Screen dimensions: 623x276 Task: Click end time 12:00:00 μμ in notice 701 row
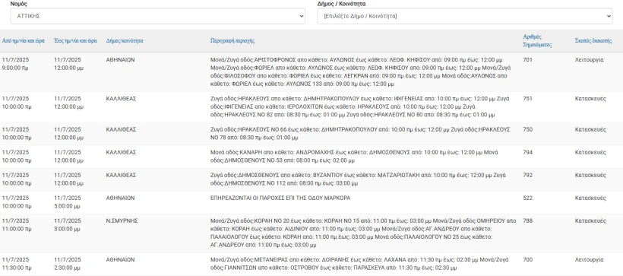[68, 68]
